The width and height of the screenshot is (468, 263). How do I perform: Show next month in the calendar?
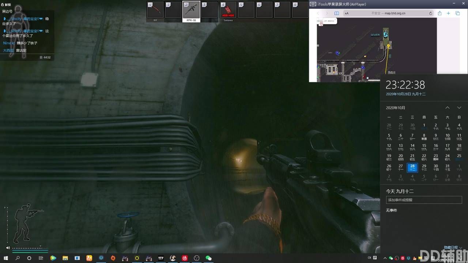[459, 108]
